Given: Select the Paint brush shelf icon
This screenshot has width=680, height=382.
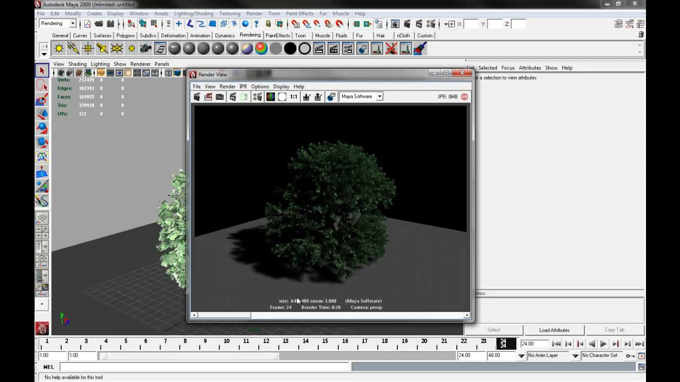Looking at the screenshot, I should coord(420,49).
